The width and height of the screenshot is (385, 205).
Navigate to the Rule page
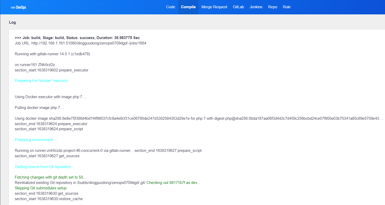pos(287,7)
